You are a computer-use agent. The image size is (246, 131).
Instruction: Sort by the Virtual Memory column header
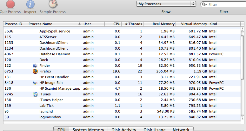(x=192, y=24)
